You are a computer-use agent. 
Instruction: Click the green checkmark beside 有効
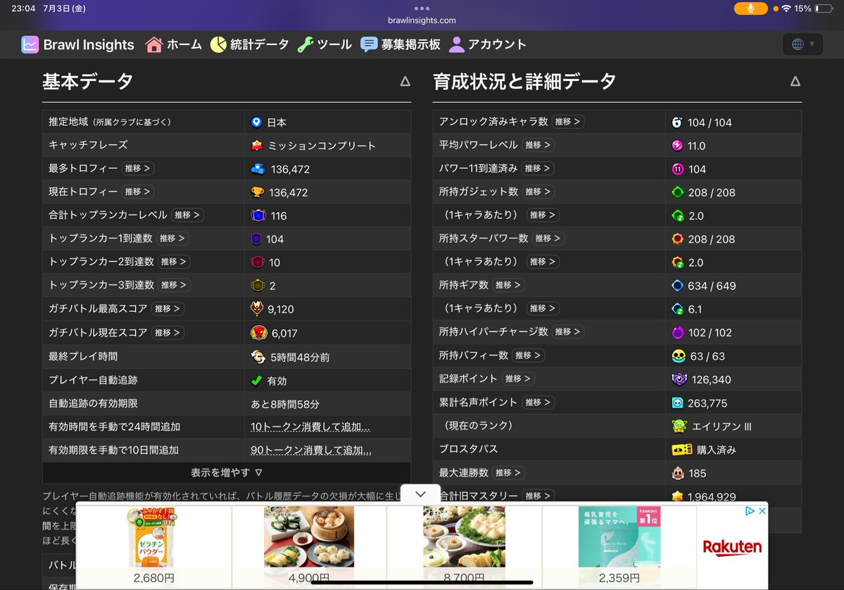(x=257, y=381)
